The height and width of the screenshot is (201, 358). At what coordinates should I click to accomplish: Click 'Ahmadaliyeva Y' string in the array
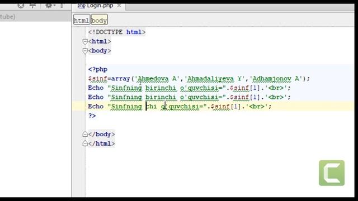tap(215, 79)
